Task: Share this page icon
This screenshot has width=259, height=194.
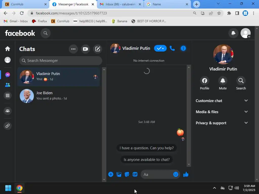Action: point(211,13)
